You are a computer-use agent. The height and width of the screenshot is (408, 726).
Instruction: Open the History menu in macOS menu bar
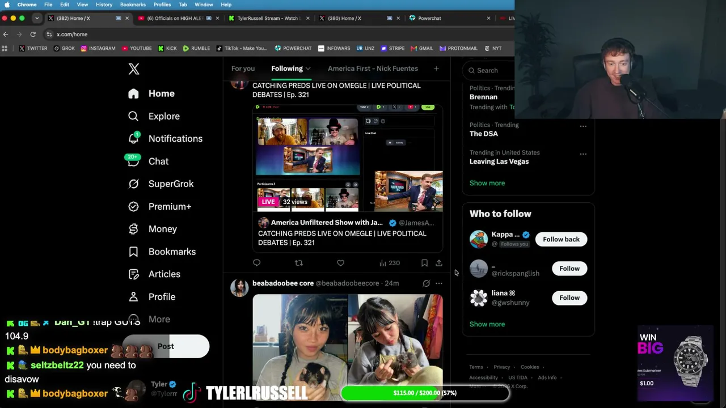point(104,5)
